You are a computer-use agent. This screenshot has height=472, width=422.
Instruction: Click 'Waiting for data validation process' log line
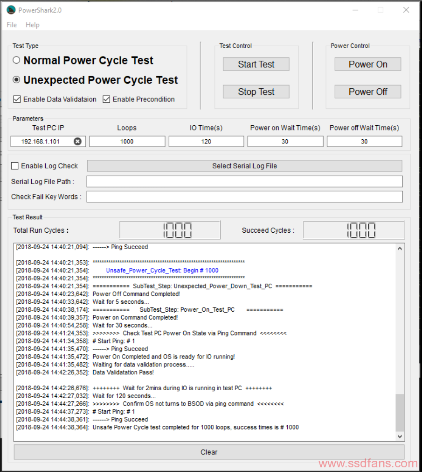click(143, 365)
